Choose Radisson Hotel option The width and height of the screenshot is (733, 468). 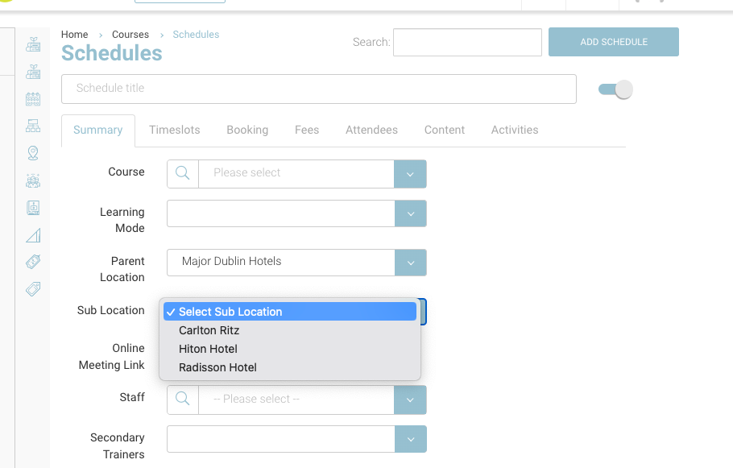coord(217,367)
